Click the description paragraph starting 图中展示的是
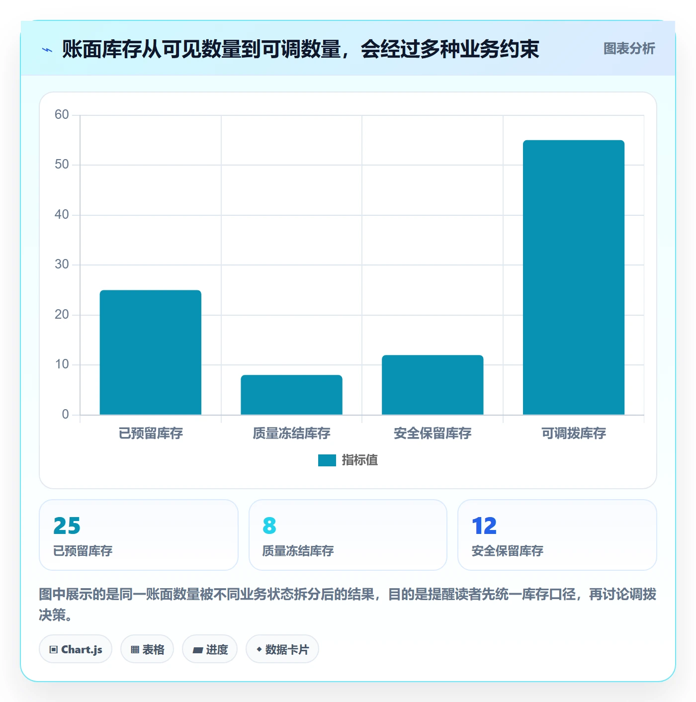 348,605
